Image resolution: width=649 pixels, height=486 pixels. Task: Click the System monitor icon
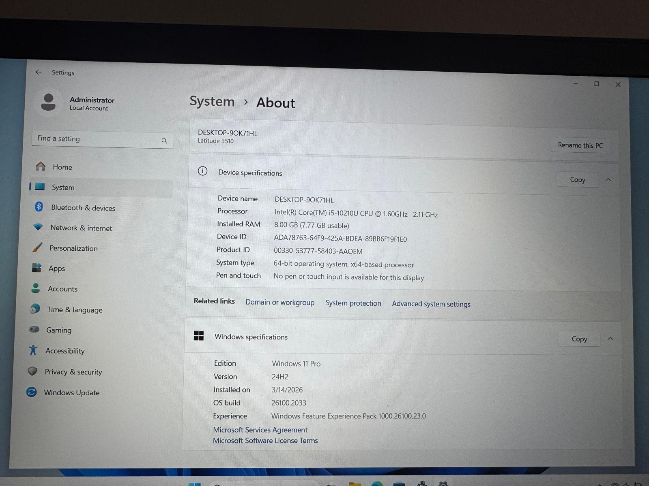(x=40, y=187)
